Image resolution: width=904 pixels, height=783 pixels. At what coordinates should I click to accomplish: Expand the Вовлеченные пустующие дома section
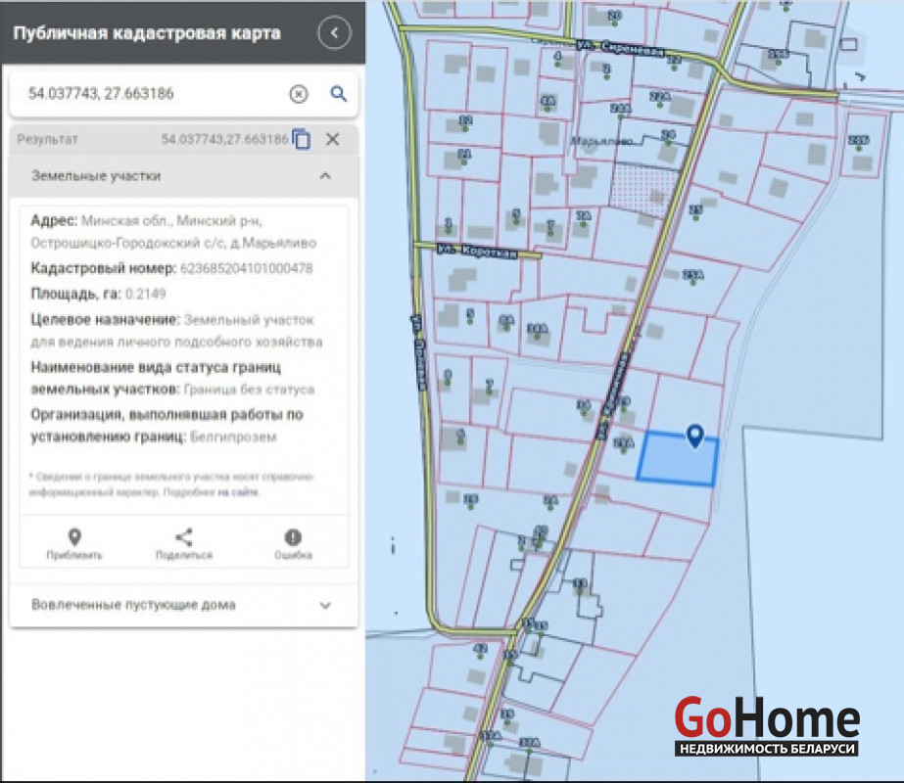tap(325, 605)
